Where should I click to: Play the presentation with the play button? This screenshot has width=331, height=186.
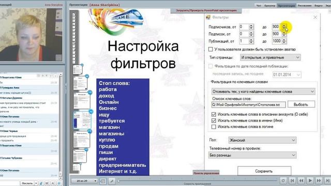310,181
